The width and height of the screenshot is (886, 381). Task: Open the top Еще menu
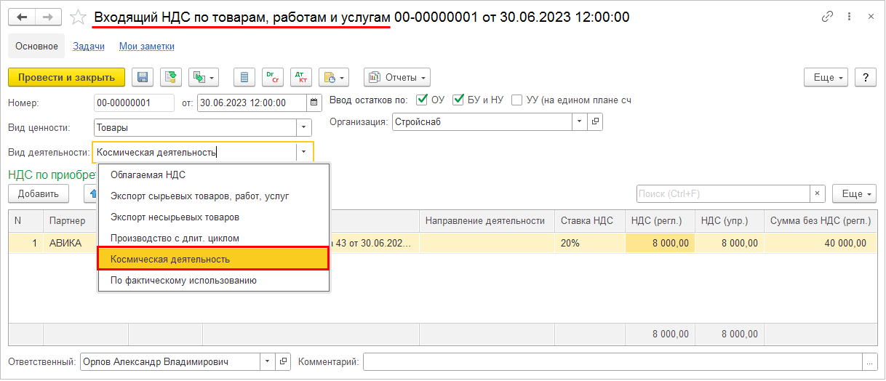pyautogui.click(x=826, y=77)
